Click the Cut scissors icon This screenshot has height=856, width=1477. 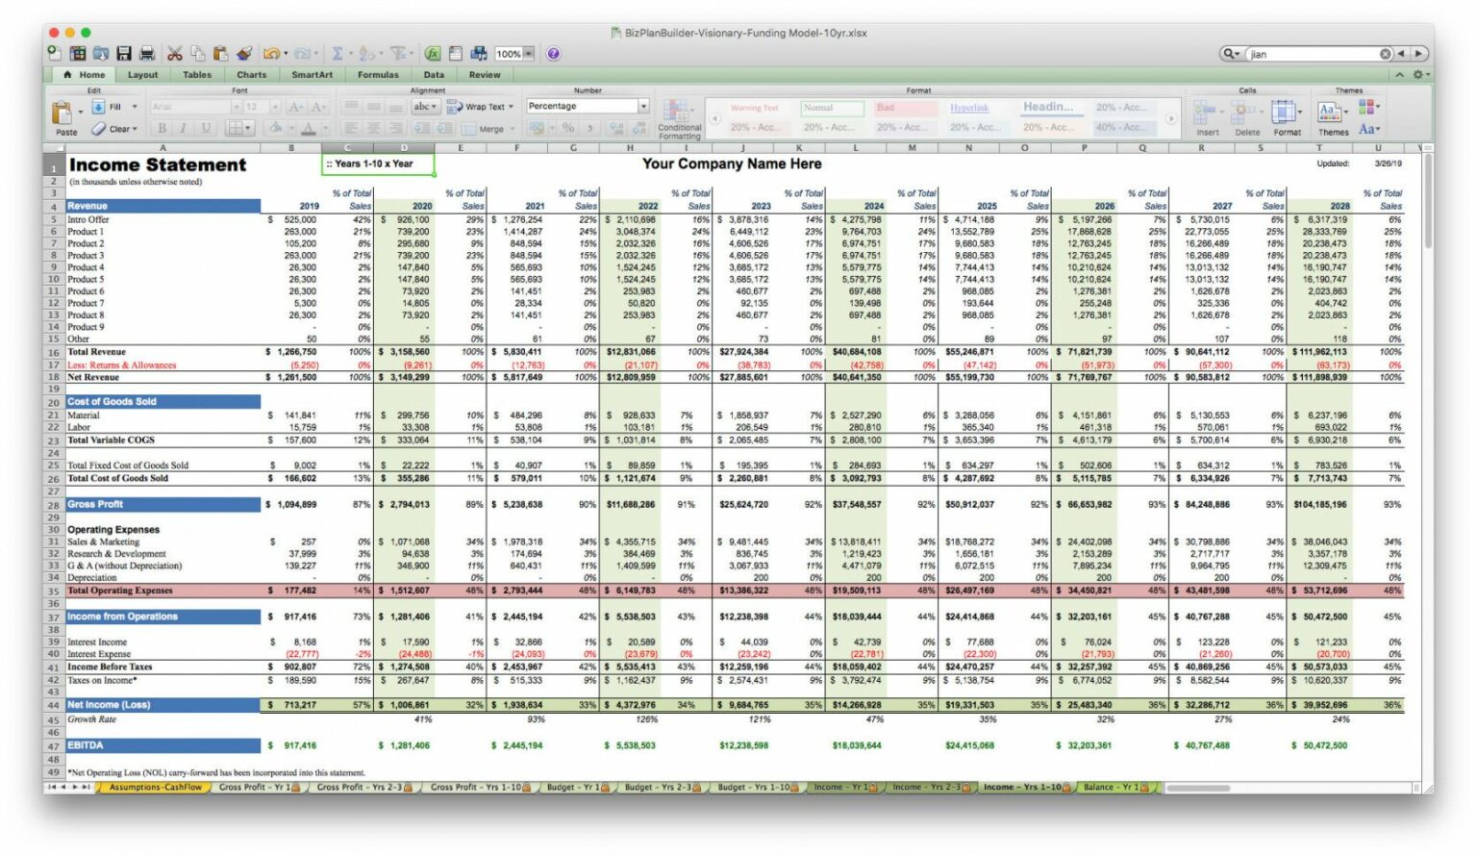click(174, 54)
